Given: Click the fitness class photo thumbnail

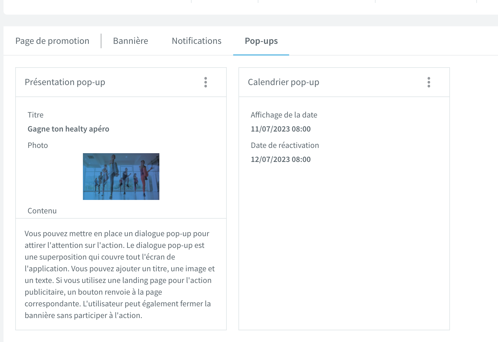Looking at the screenshot, I should pos(121,177).
